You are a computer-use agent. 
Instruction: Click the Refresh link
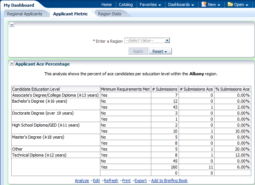(111, 181)
